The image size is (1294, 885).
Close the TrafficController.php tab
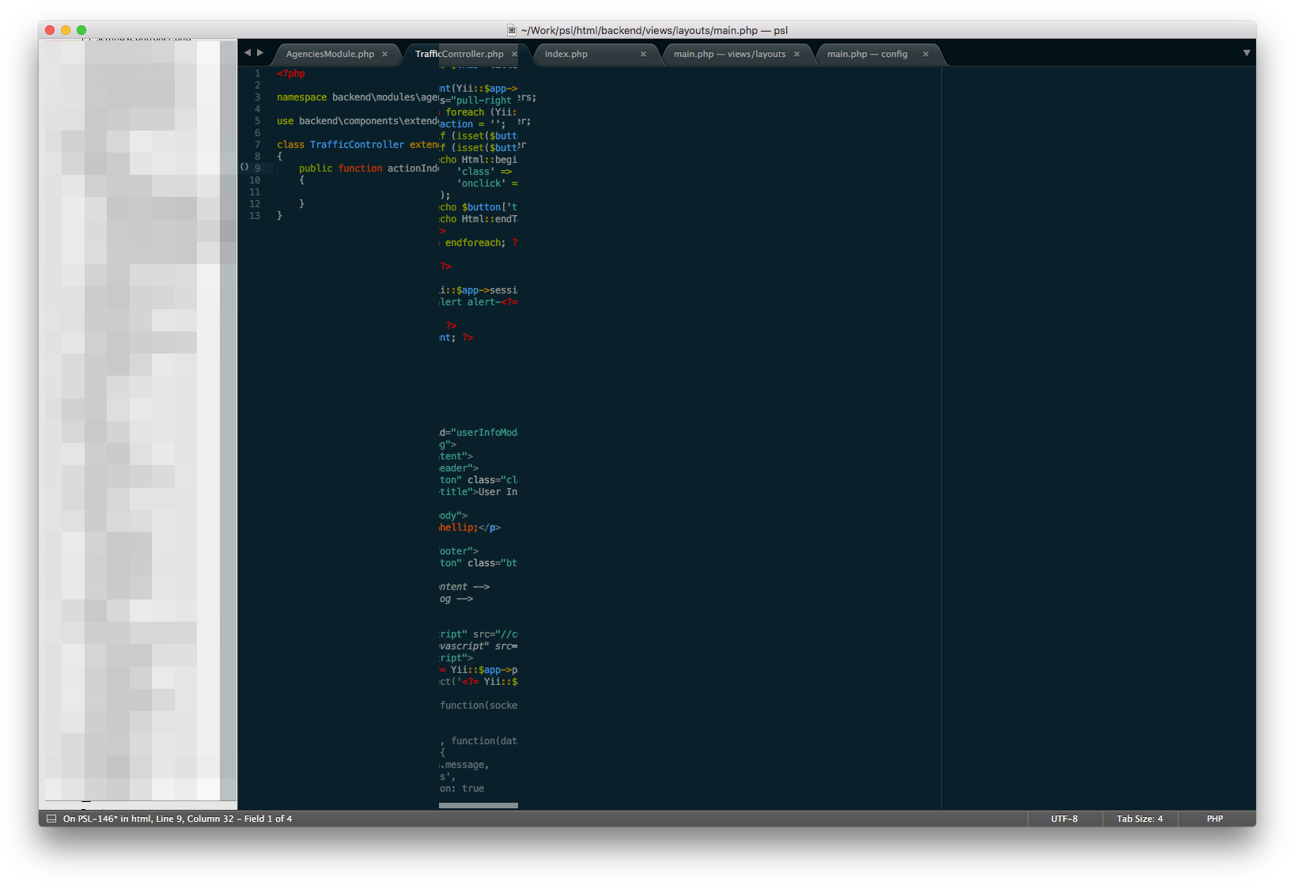click(514, 54)
